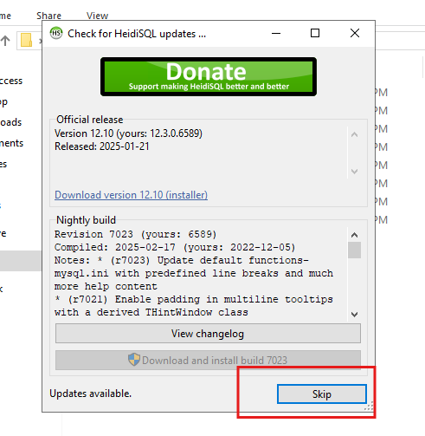This screenshot has height=436, width=425.
Task: Click the Nightly build scrollbar thumb
Action: point(354,250)
